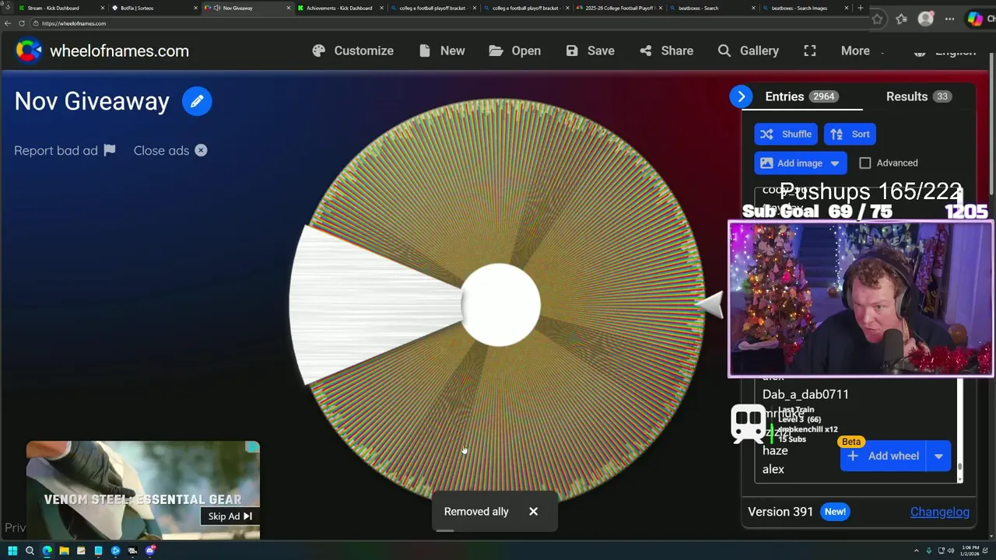
Task: Open browser settings ellipsis menu
Action: click(949, 19)
